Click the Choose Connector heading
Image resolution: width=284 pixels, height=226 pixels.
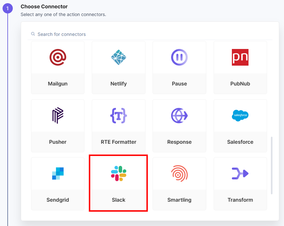[44, 6]
